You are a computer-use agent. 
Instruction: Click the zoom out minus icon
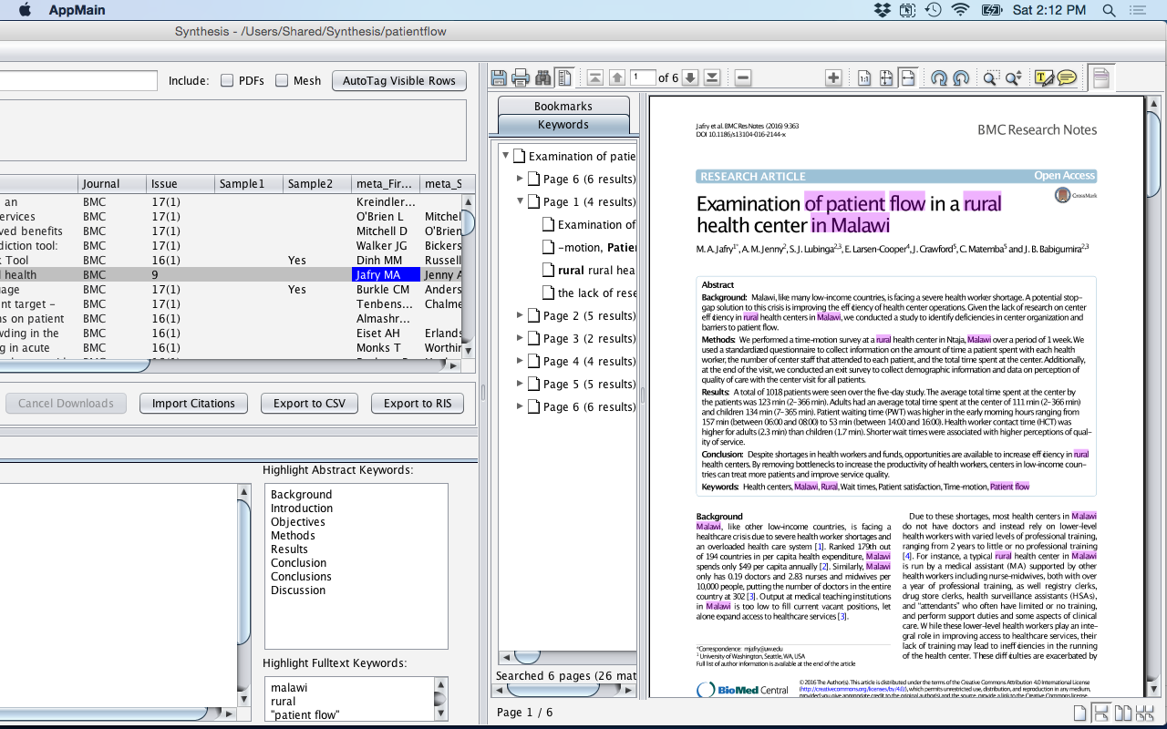tap(743, 78)
